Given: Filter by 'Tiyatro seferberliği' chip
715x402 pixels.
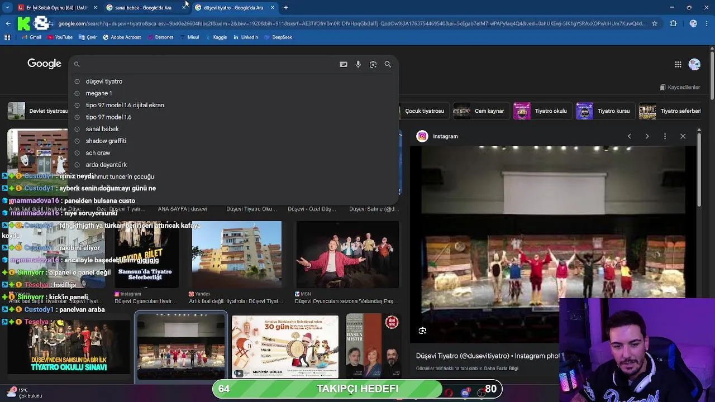Looking at the screenshot, I should pyautogui.click(x=670, y=111).
